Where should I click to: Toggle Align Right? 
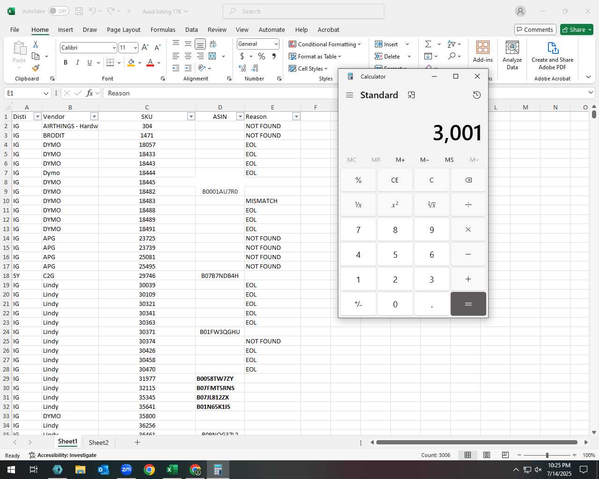200,56
